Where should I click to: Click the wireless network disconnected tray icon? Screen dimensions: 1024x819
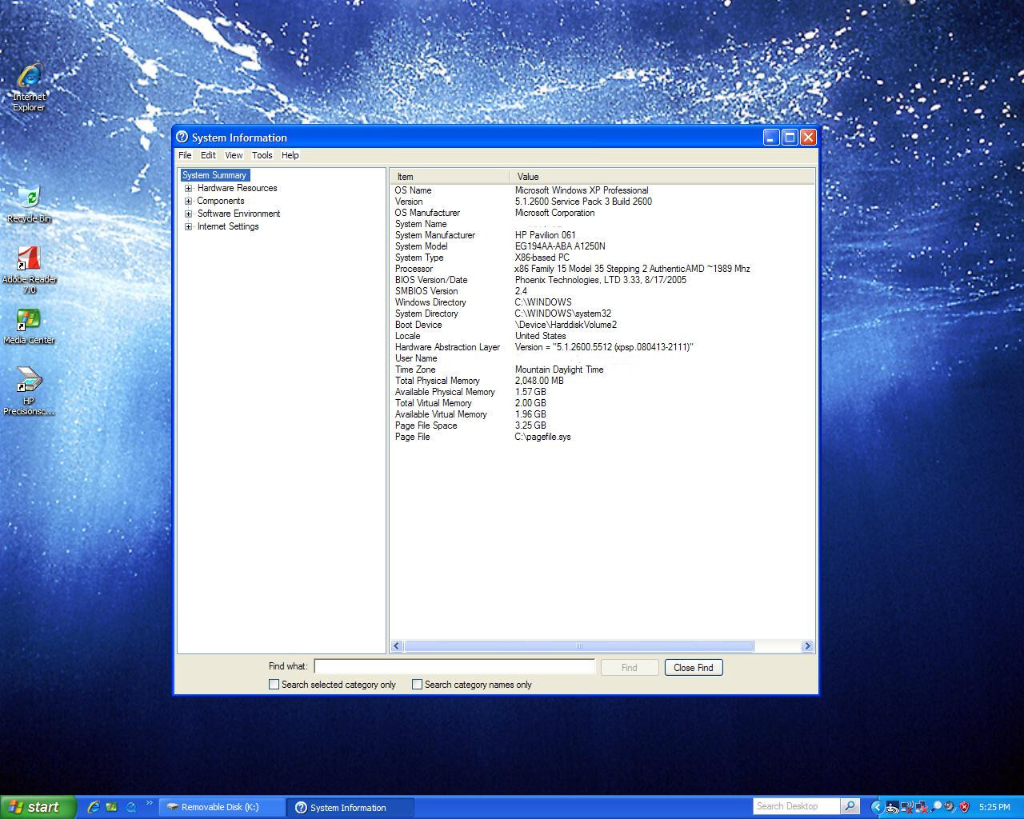point(907,807)
